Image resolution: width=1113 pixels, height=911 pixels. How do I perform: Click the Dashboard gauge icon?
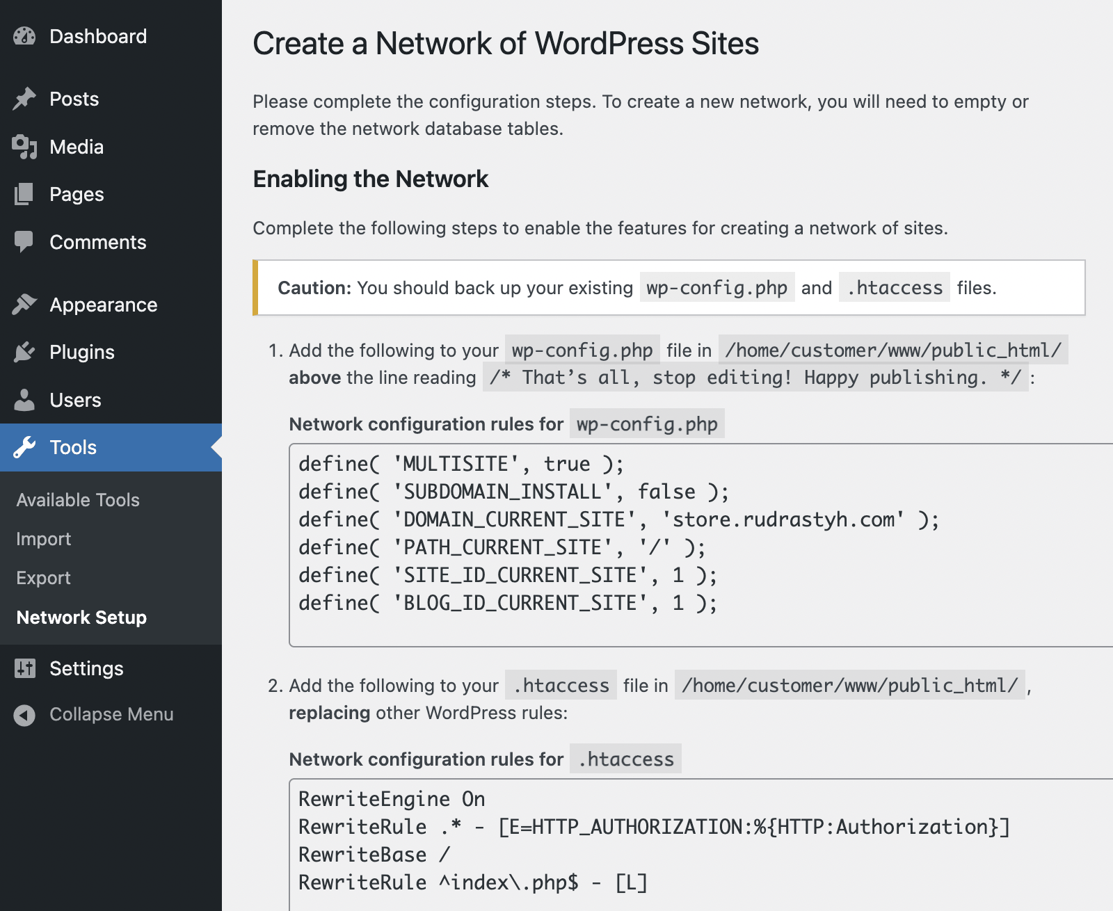[x=24, y=36]
